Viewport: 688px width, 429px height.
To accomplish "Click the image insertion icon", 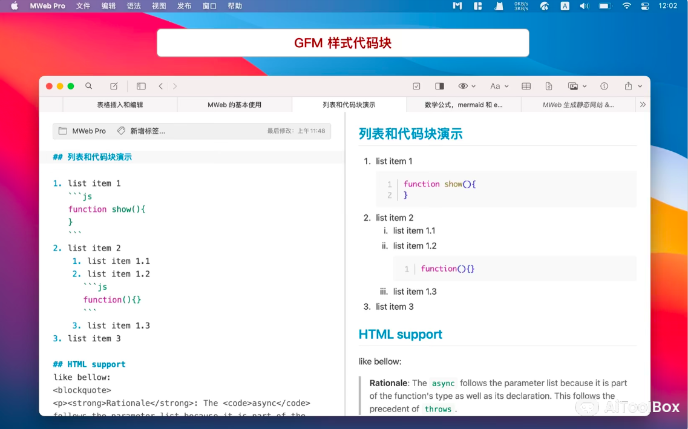I will [573, 86].
